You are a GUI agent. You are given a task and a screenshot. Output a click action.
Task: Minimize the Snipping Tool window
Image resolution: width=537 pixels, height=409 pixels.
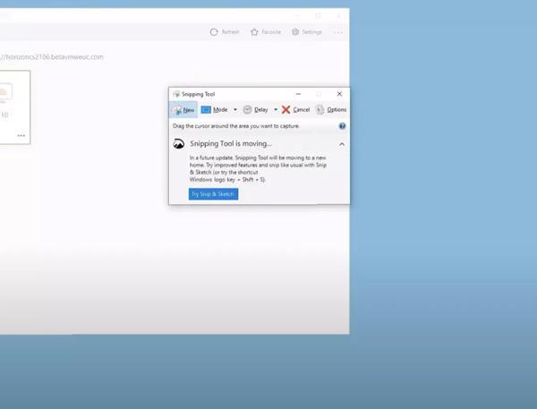click(298, 94)
